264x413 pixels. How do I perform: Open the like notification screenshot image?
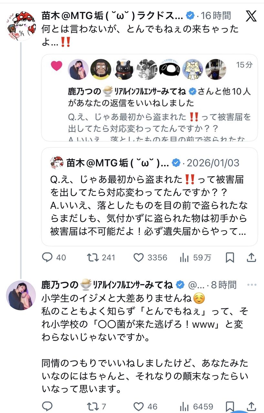click(x=149, y=97)
